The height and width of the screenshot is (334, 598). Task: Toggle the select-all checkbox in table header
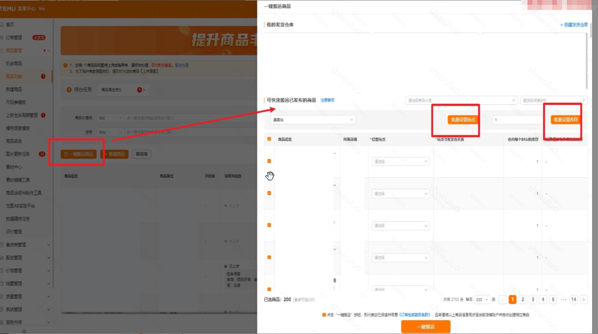(x=269, y=139)
